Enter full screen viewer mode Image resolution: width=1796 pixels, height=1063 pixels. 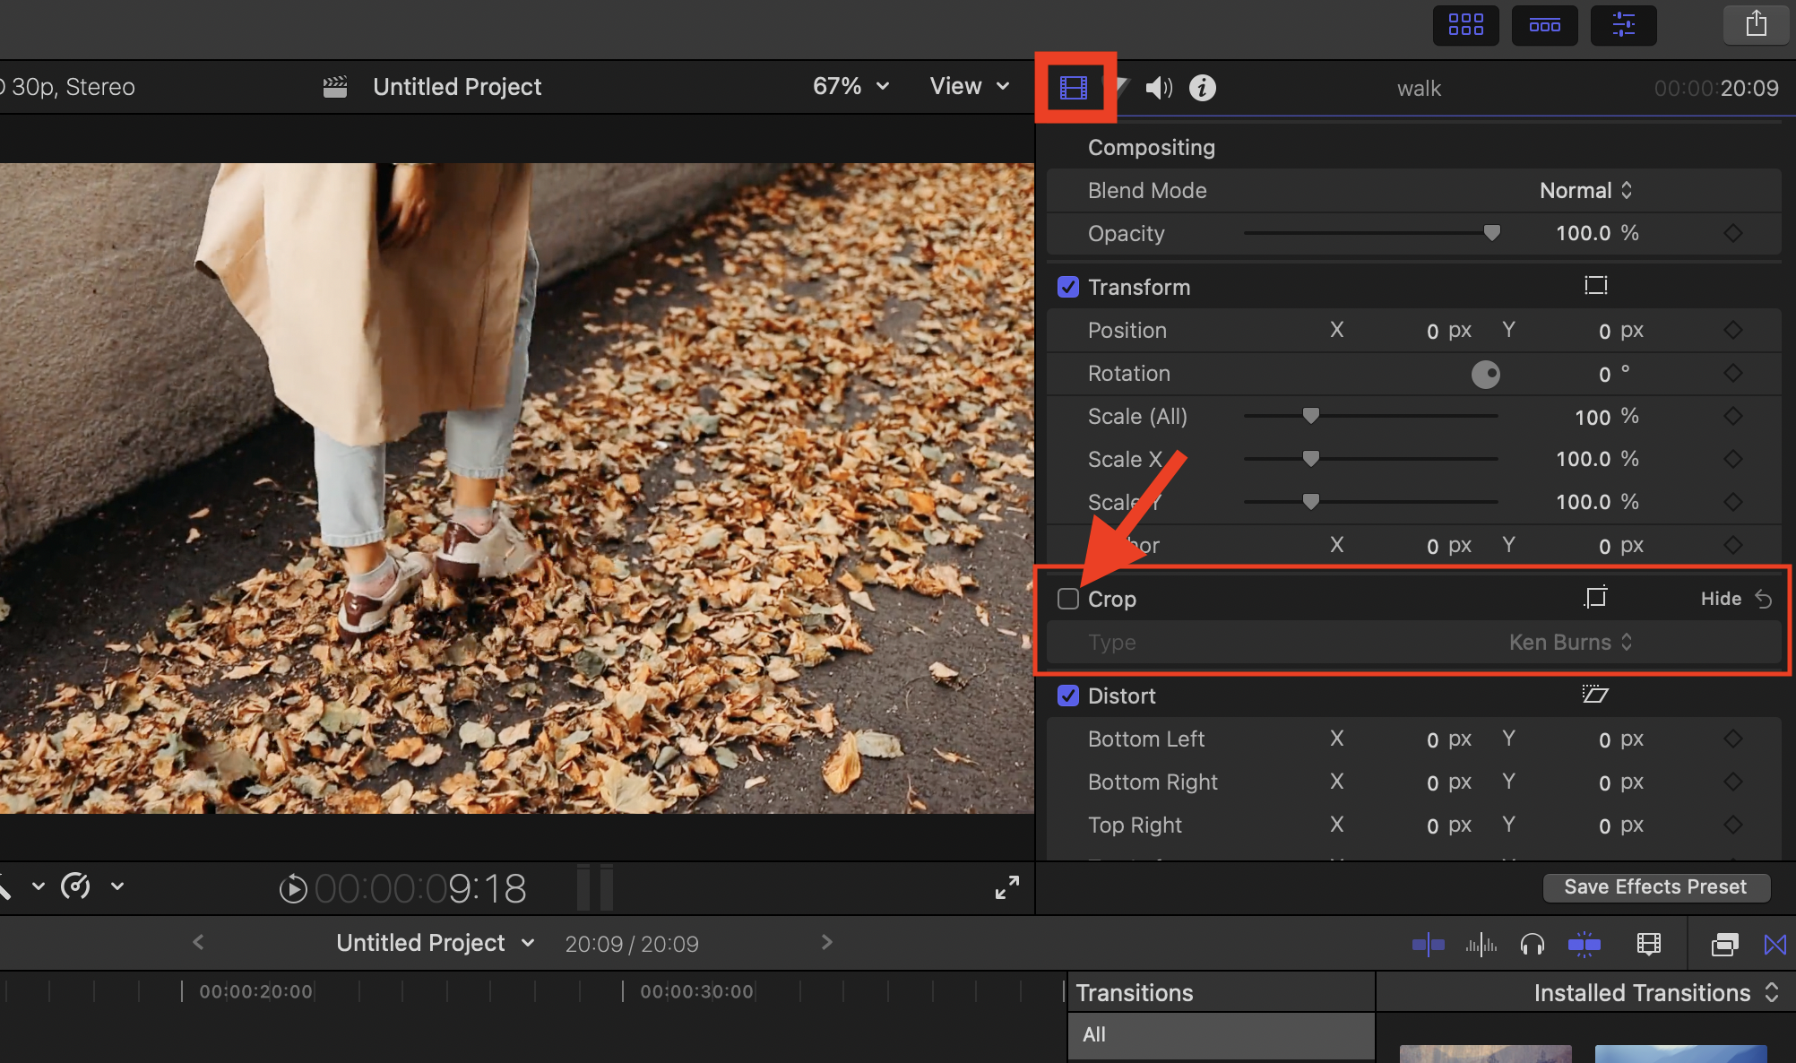pos(1006,887)
